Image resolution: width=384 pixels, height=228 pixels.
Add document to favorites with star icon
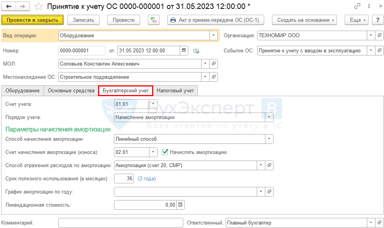tap(39, 7)
